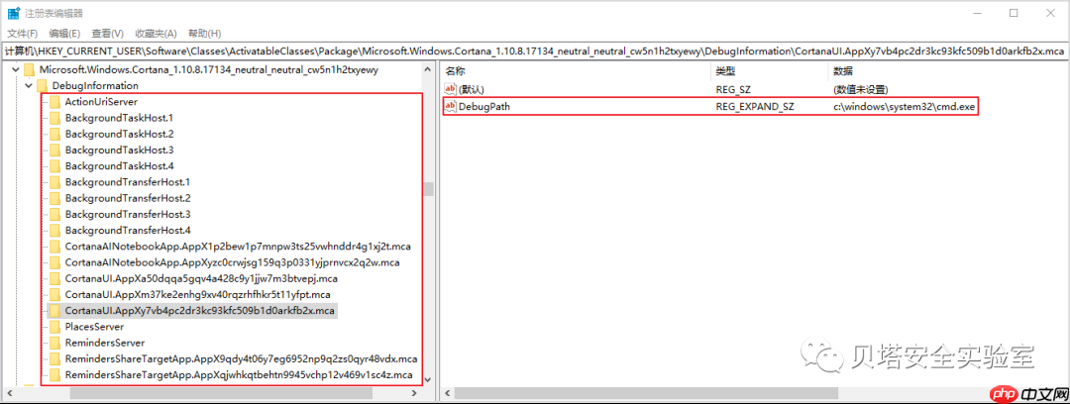
Task: Select CortanaAINotebookApp.AppX1p2bew1p7mnpw3ts25vwhnddr4g1xj2t.mca key
Action: coord(239,247)
